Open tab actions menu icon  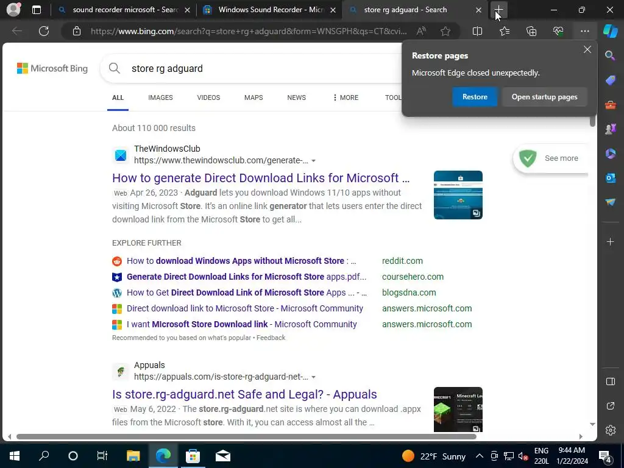(36, 10)
